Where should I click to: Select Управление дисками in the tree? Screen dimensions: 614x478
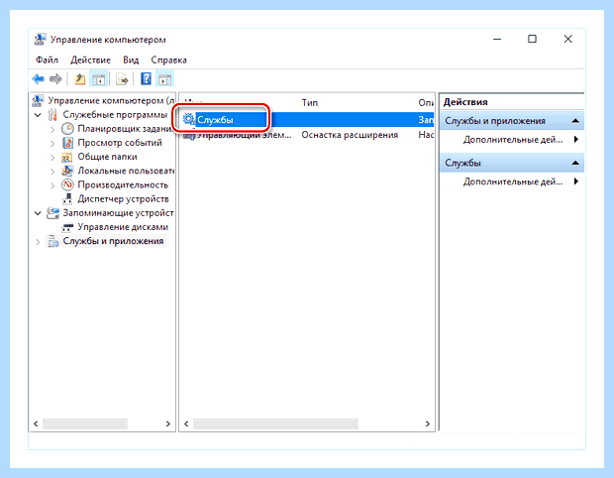click(123, 227)
